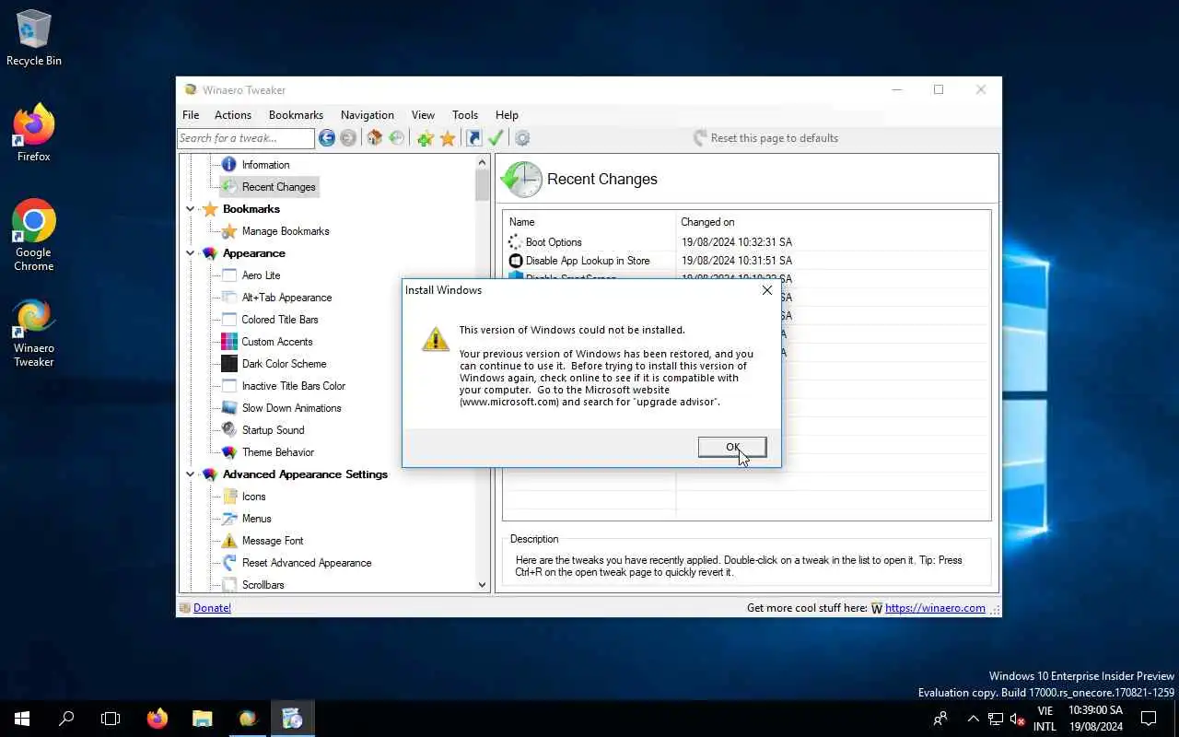Viewport: 1179px width, 737px height.
Task: Open the View menu
Action: click(423, 115)
